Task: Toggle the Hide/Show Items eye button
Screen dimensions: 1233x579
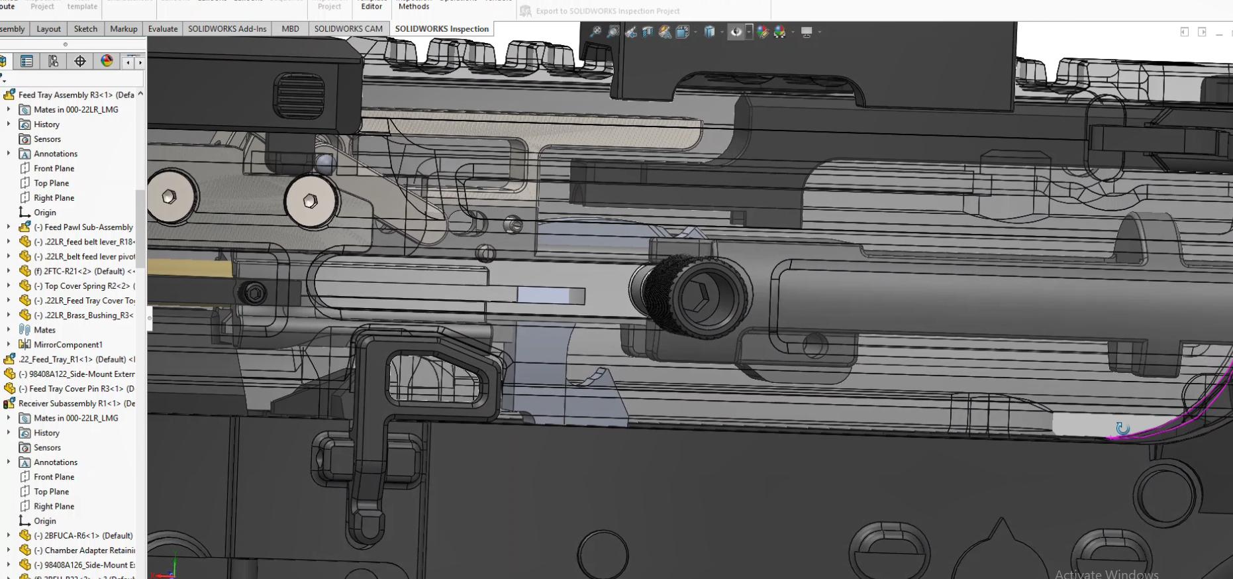Action: click(x=736, y=32)
